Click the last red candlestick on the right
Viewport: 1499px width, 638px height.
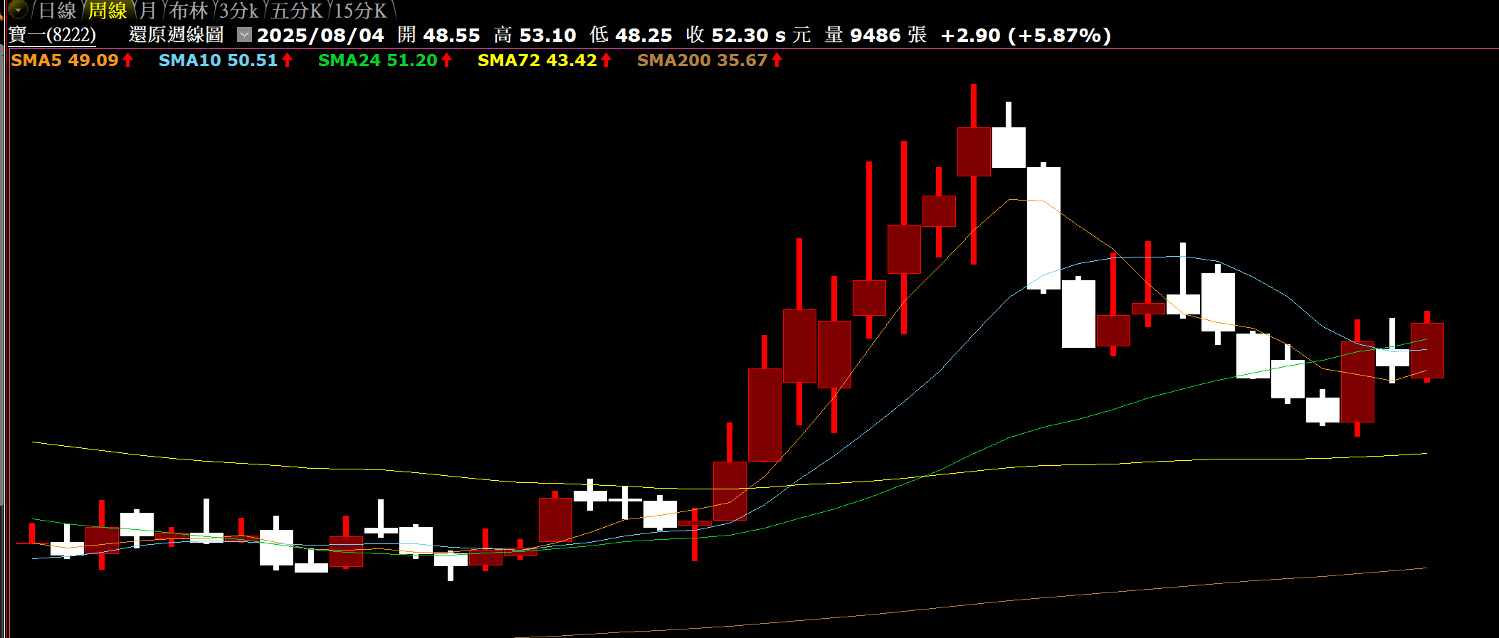[1427, 350]
